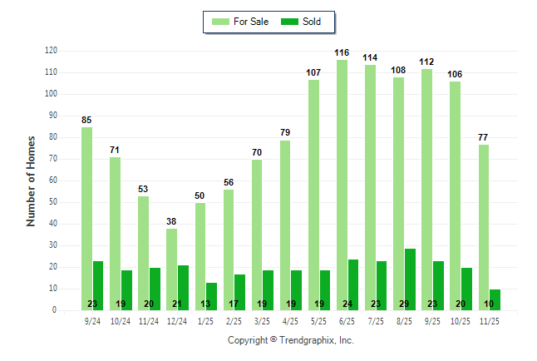The image size is (537, 361).
Task: Click the 120 y-axis tick label
Action: pos(51,51)
